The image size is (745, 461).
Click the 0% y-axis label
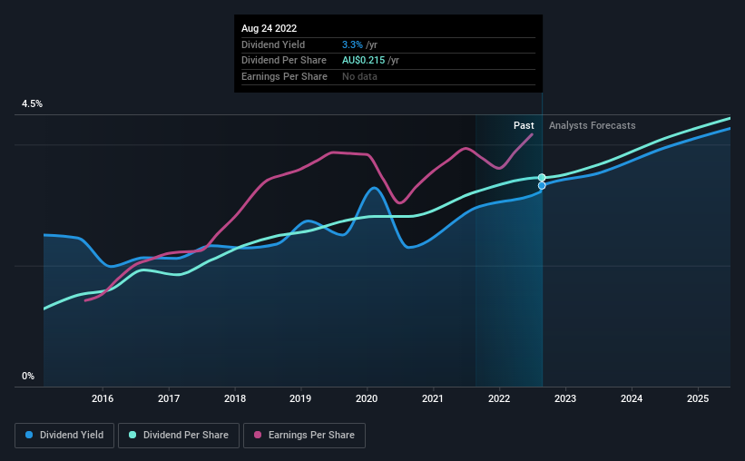point(28,376)
